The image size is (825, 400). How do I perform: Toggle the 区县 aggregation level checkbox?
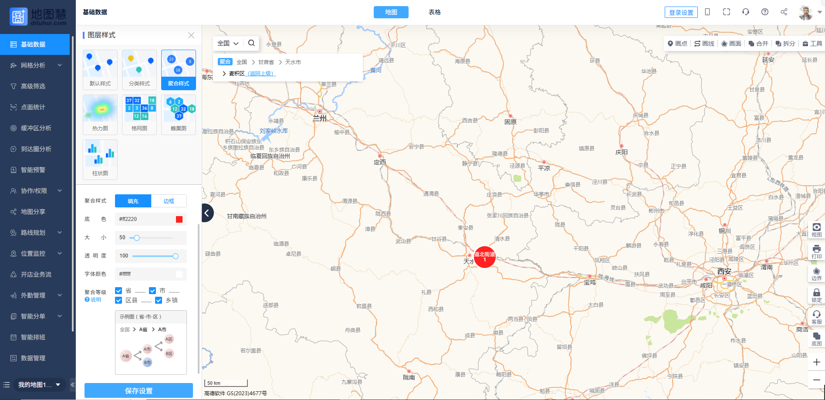[118, 300]
